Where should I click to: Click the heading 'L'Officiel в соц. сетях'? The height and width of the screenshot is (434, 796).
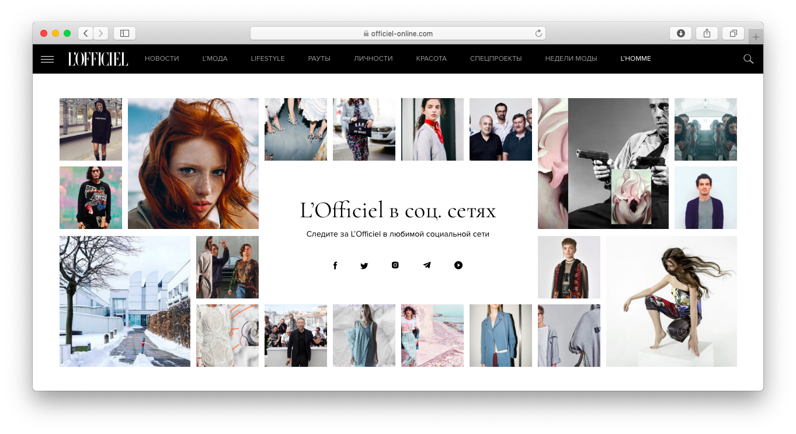pos(398,210)
